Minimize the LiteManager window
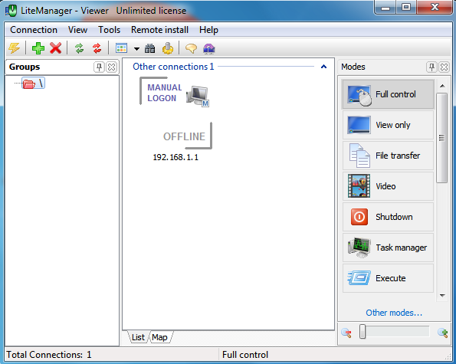 385,7
